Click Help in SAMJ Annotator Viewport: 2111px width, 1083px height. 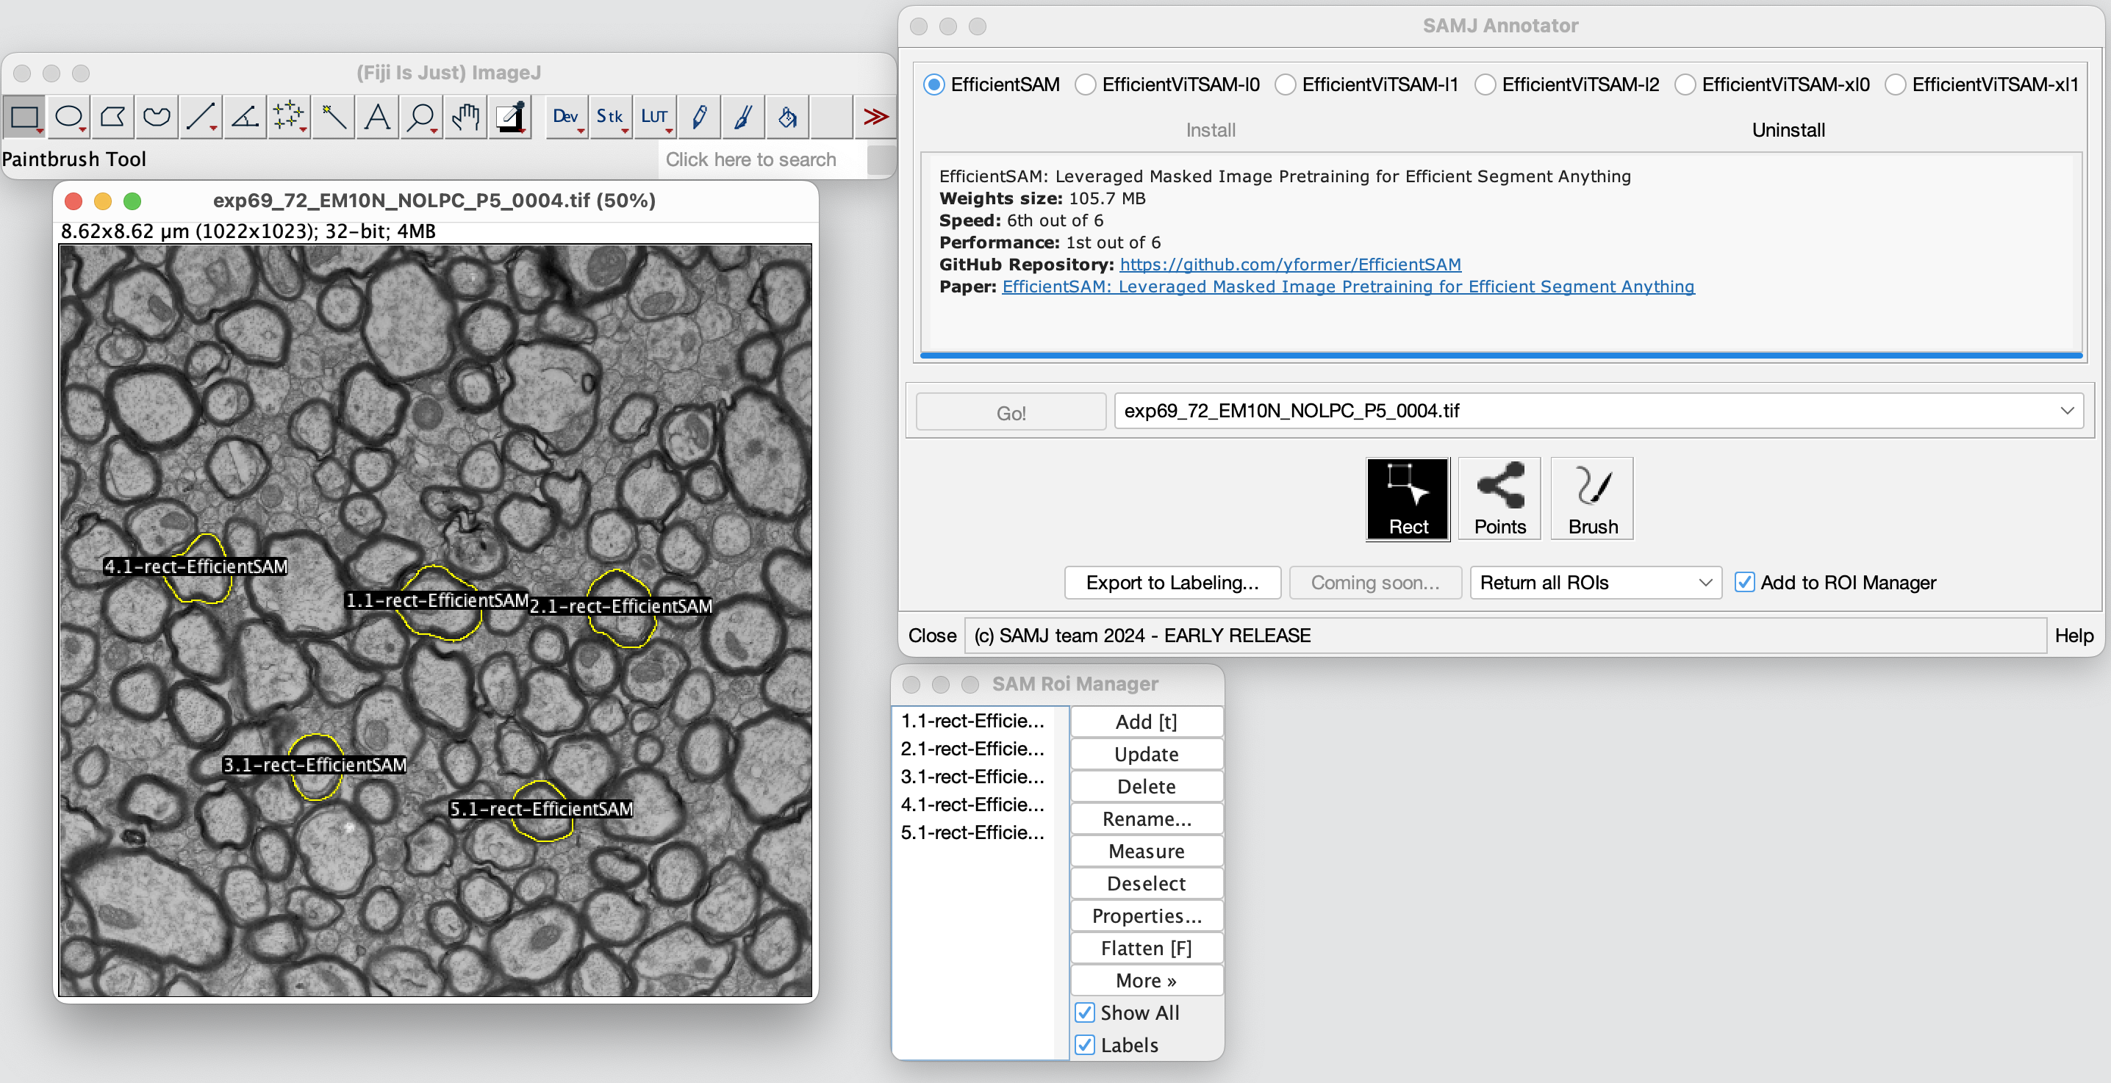pos(2074,636)
